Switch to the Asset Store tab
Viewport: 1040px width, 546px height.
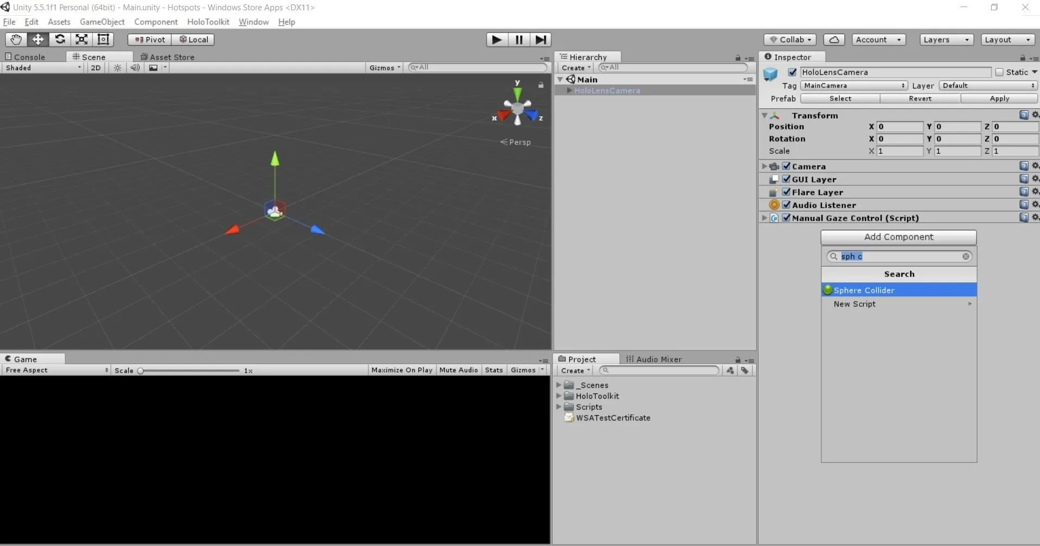[x=167, y=57]
